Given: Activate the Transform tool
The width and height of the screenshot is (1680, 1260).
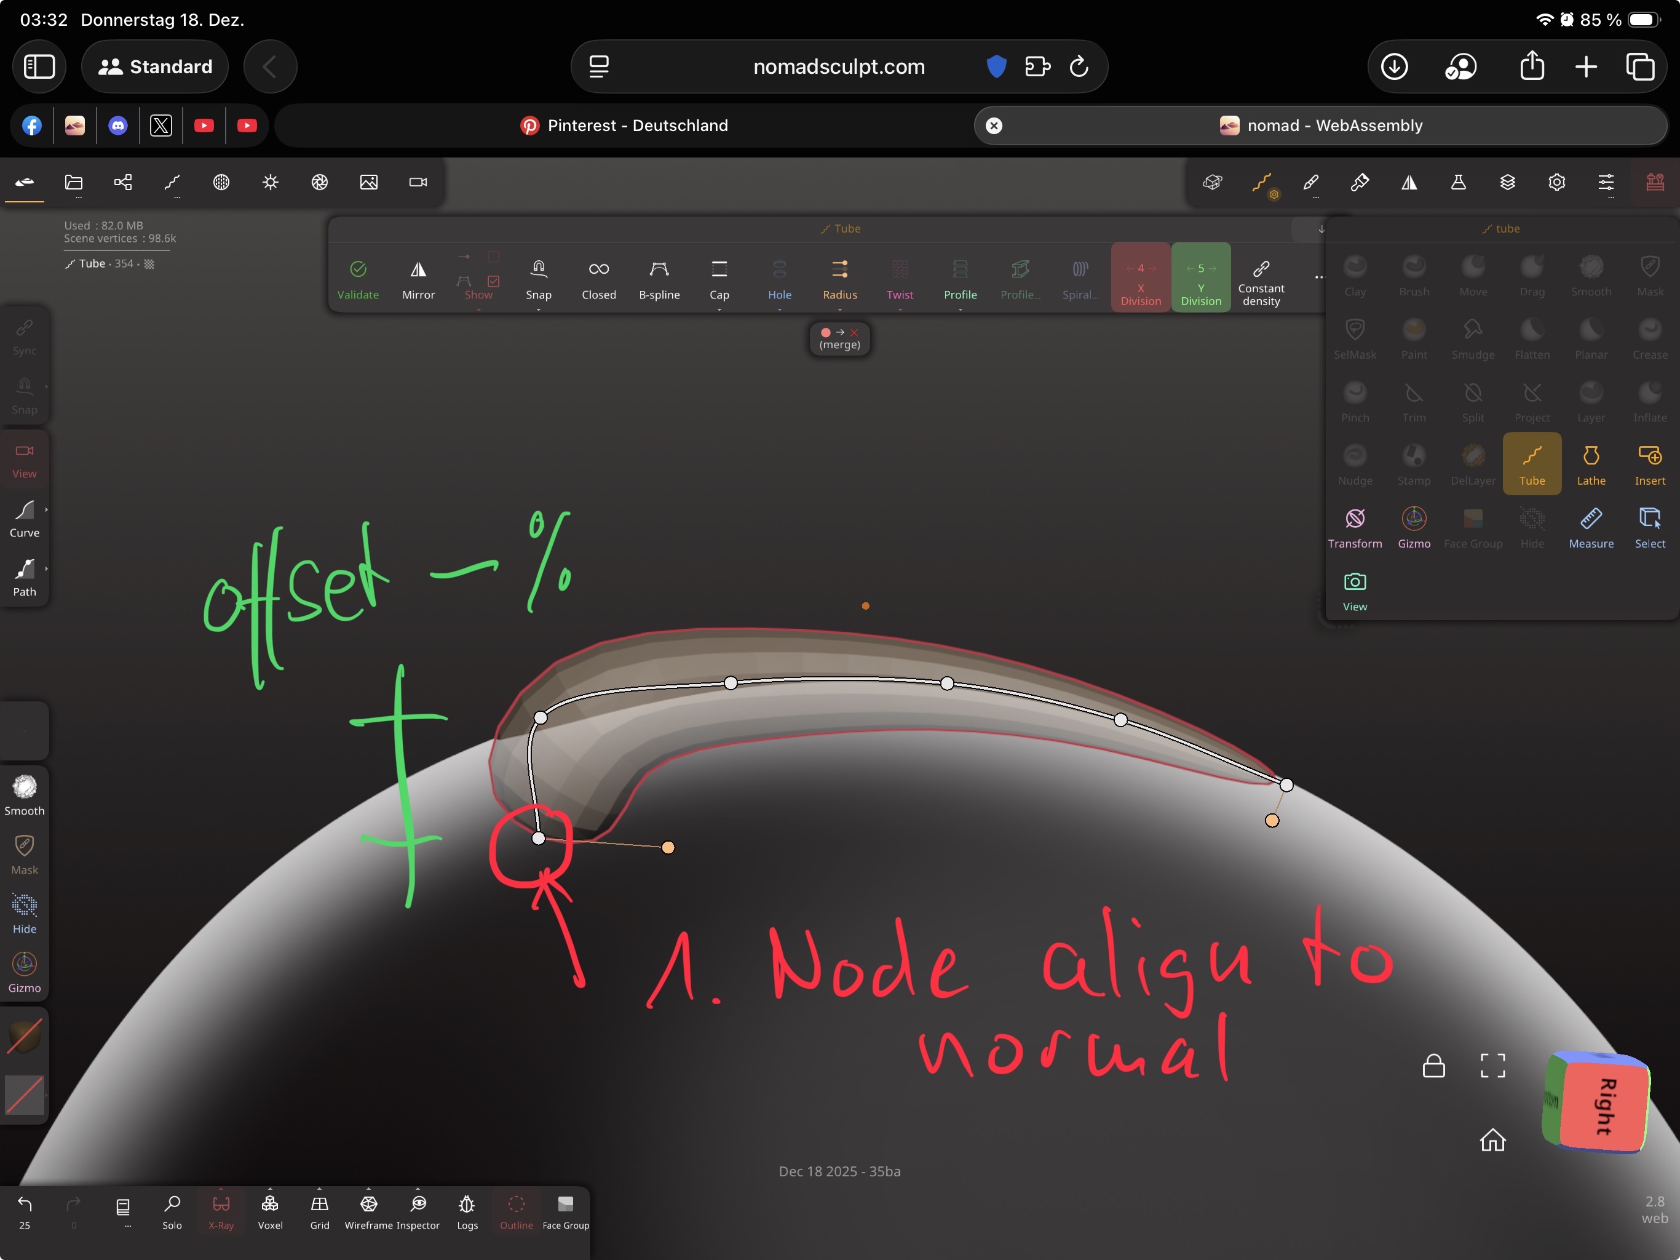Looking at the screenshot, I should [1354, 527].
